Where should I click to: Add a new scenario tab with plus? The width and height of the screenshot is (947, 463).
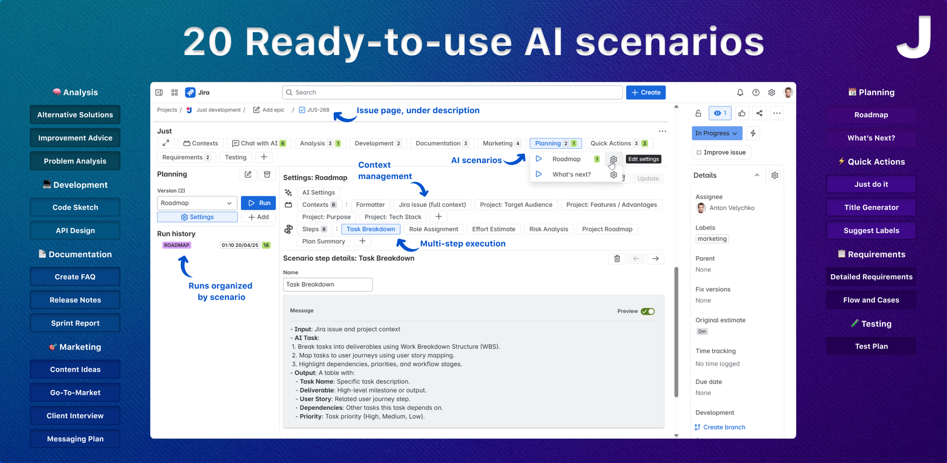click(x=264, y=157)
